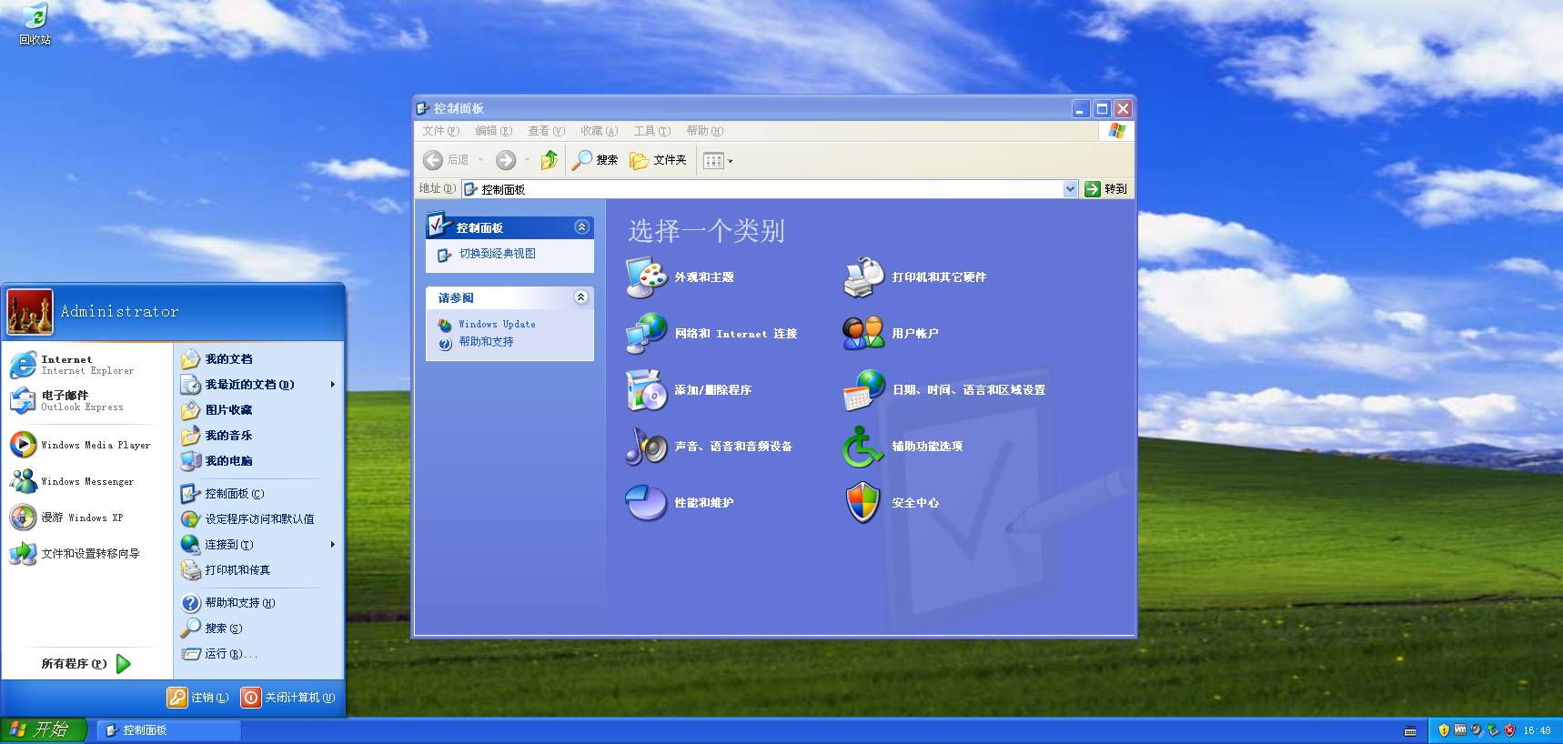Open the Appearance and Themes (外观和主题) category icon

[647, 277]
